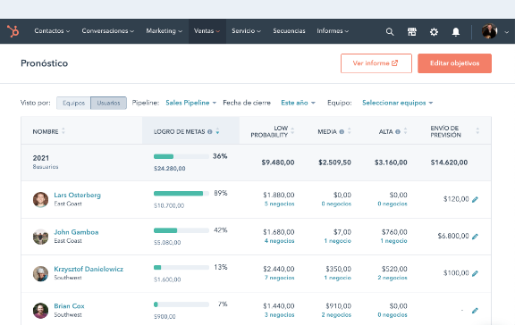Click Krzysztof Danielewicz's 13% progress bar
The height and width of the screenshot is (325, 515).
coord(182,268)
